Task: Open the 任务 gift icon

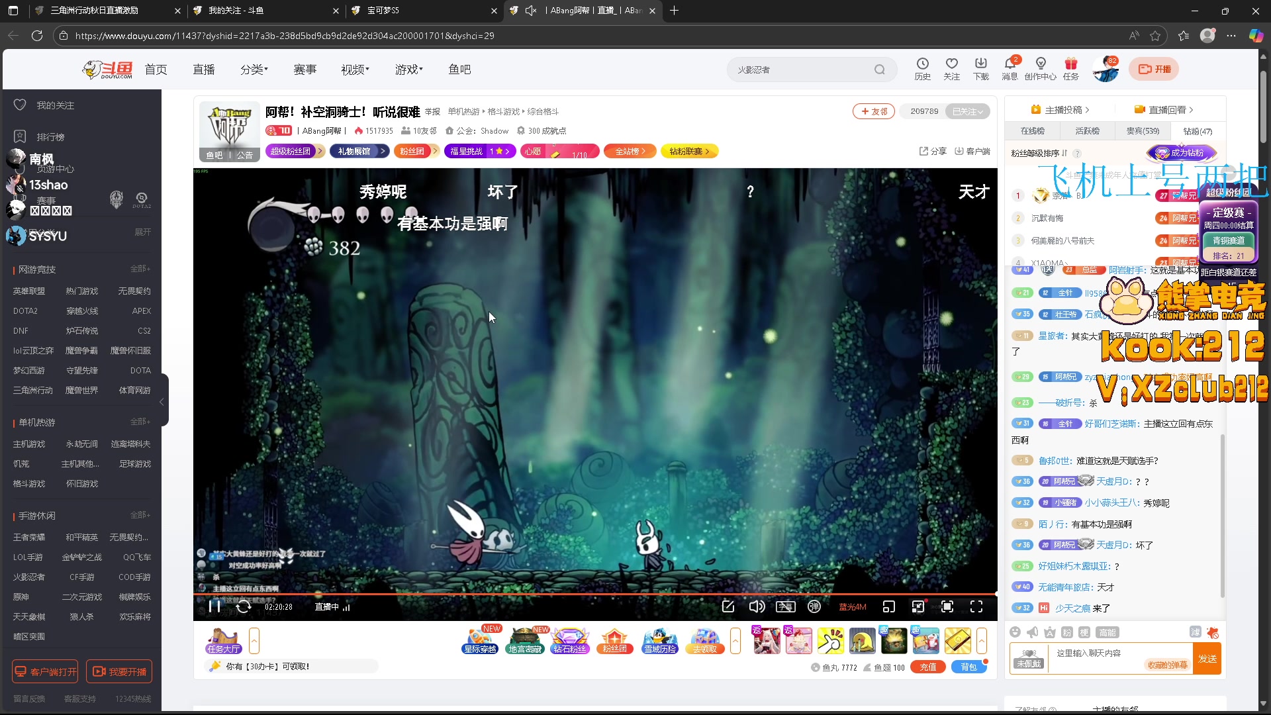Action: coord(1071,69)
